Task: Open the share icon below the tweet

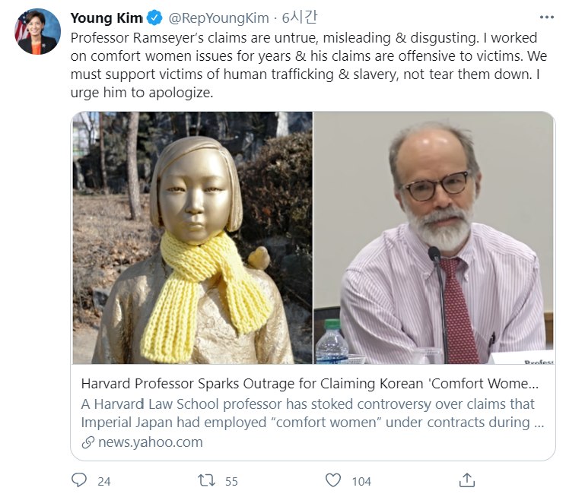Action: tap(467, 480)
